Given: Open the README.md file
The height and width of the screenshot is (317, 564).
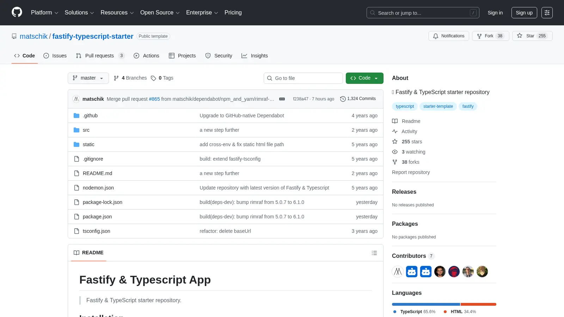Looking at the screenshot, I should coord(97,173).
